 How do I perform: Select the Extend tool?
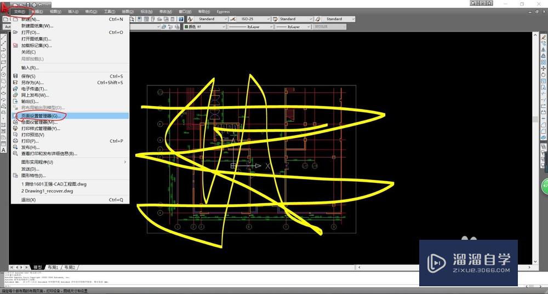[544, 100]
